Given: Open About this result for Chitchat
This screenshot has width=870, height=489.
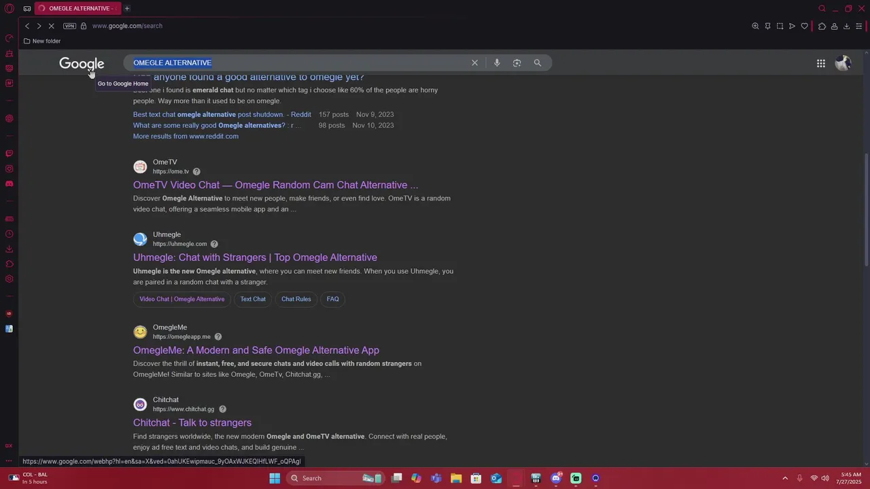Looking at the screenshot, I should [222, 410].
